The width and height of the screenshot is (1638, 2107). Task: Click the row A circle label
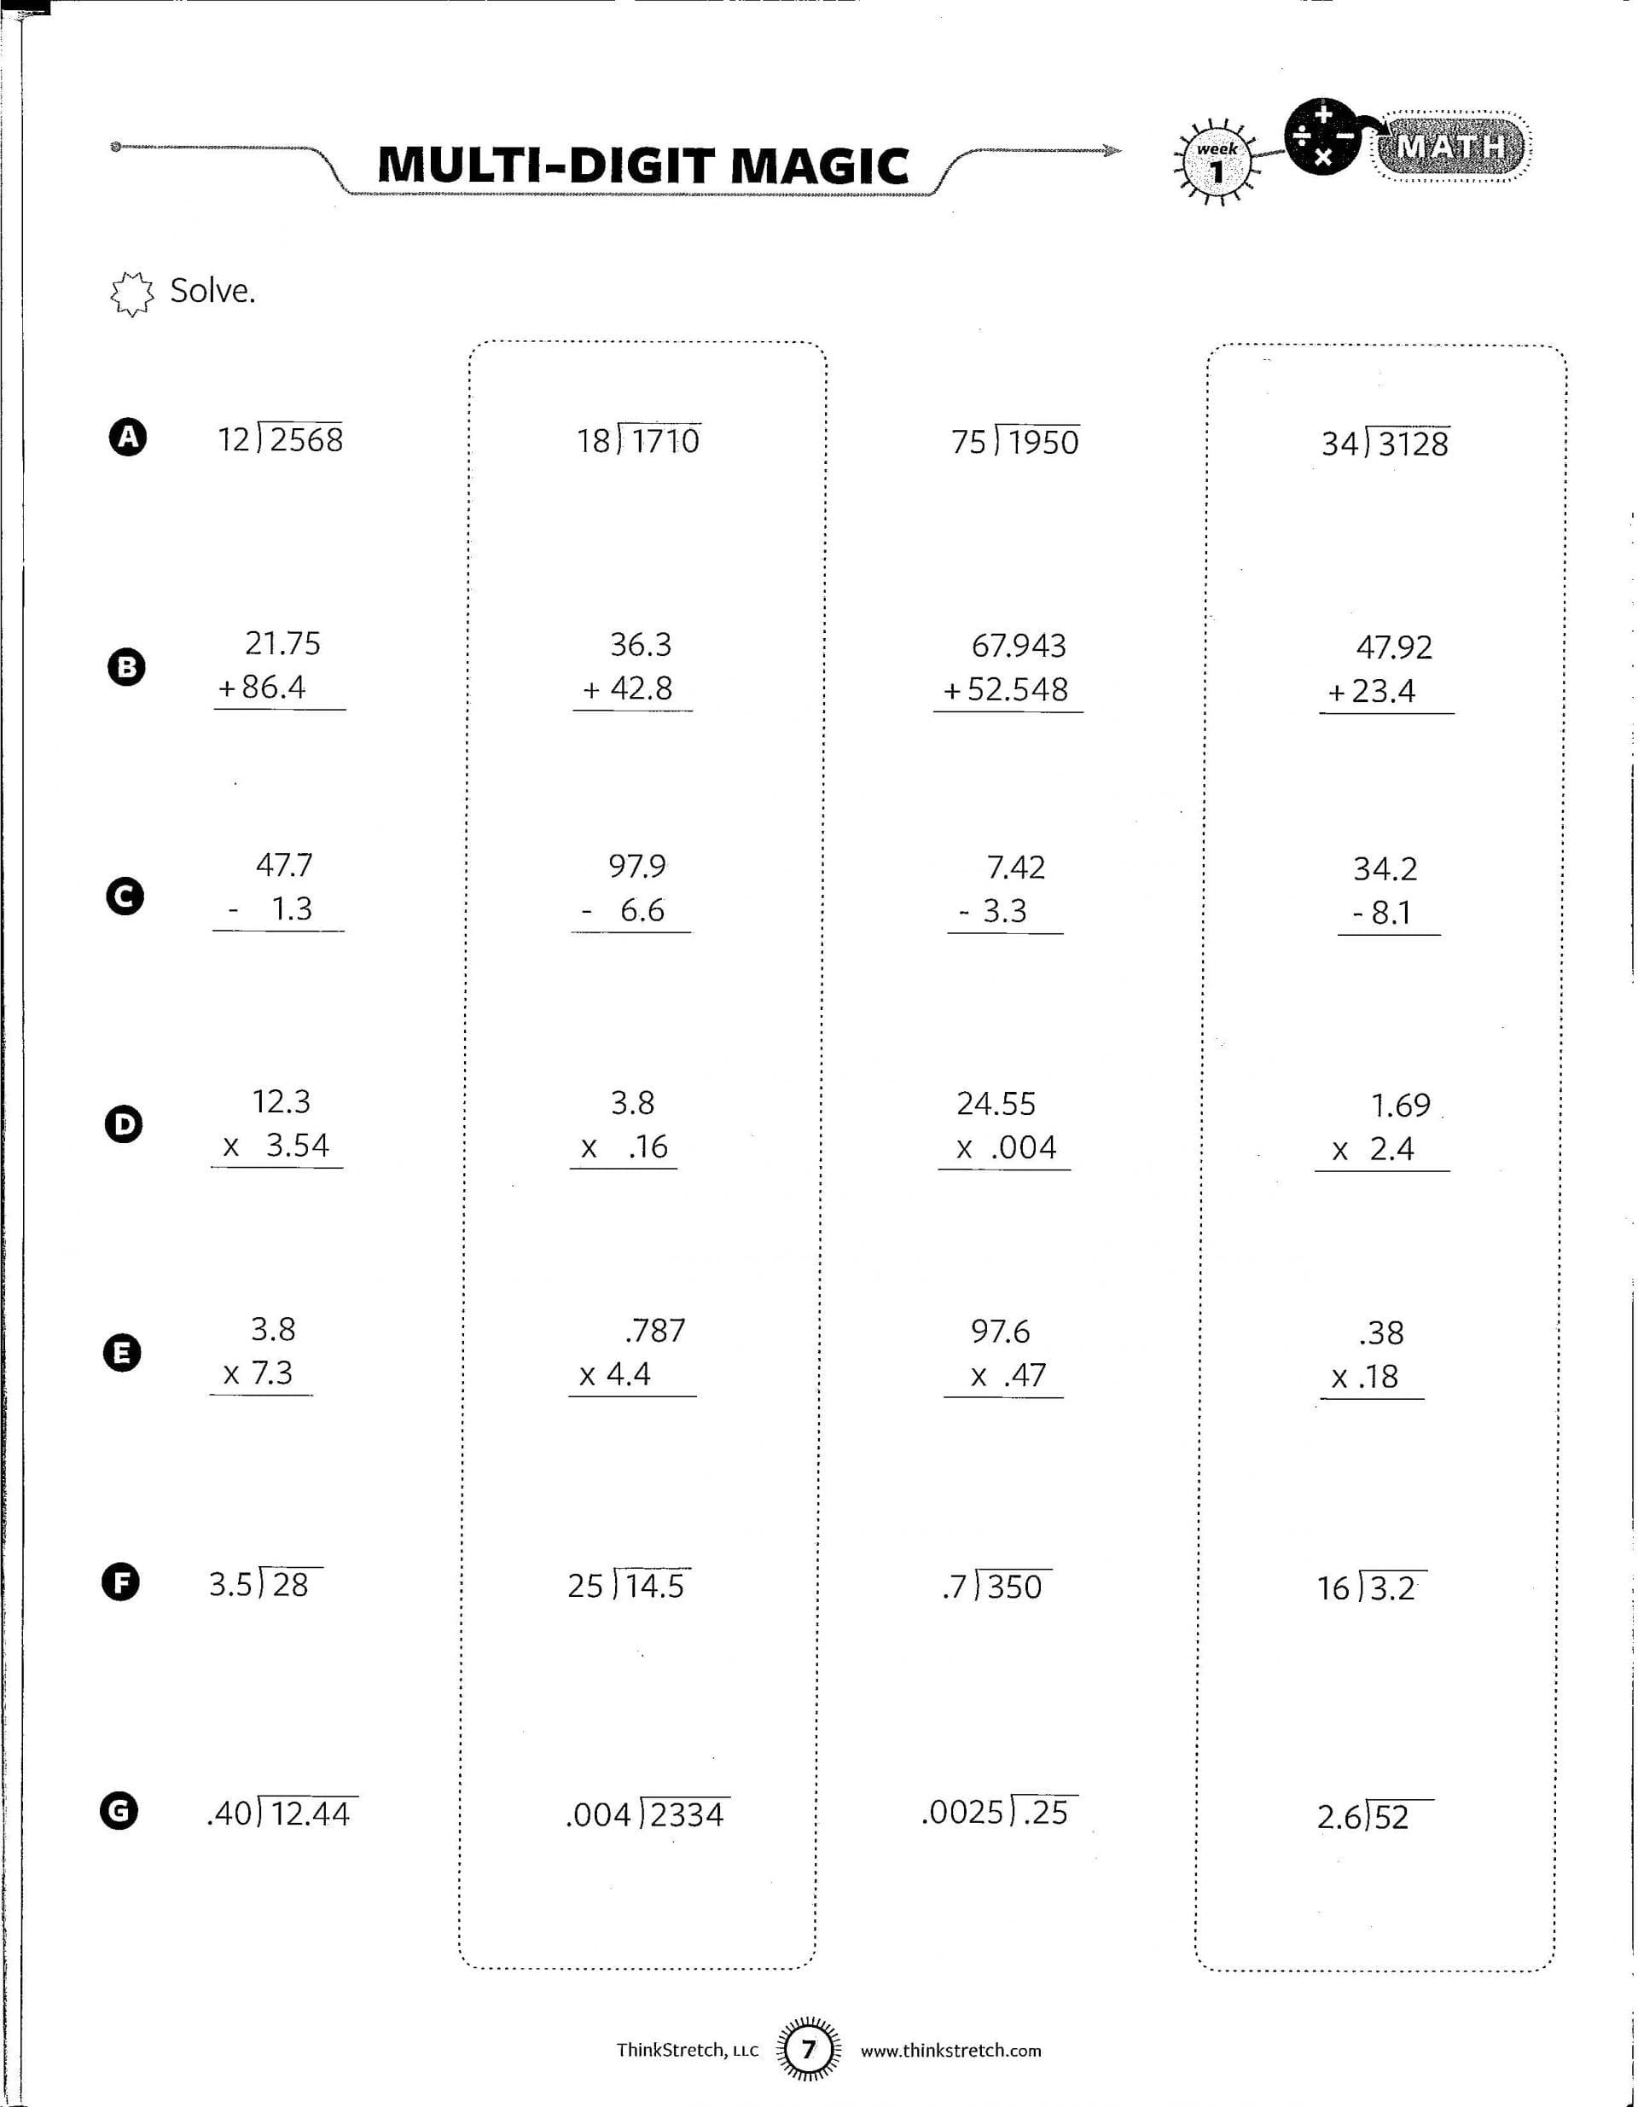[x=128, y=437]
